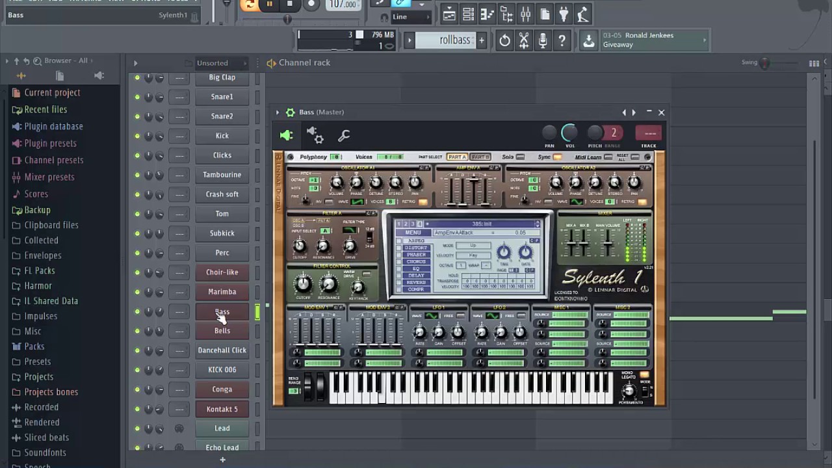Click the scissors icon in the toolbar
Image resolution: width=832 pixels, height=468 pixels.
524,40
